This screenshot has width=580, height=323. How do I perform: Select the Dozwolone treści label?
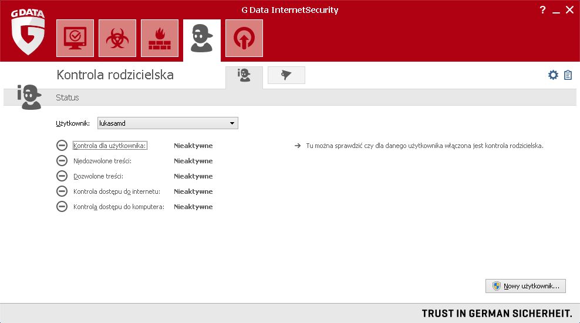click(x=99, y=176)
